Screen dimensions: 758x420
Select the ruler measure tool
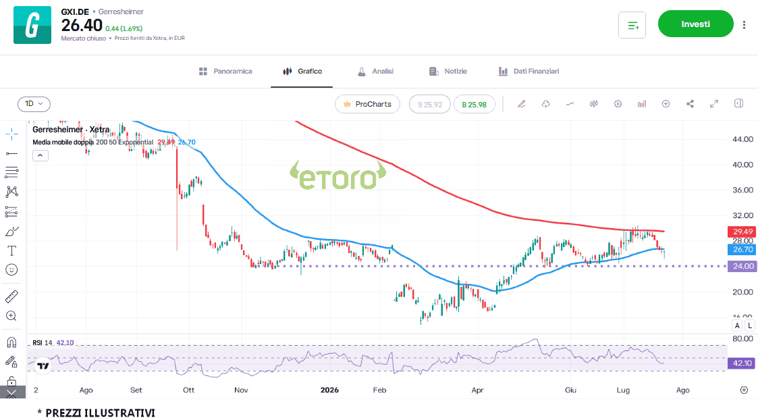(11, 296)
